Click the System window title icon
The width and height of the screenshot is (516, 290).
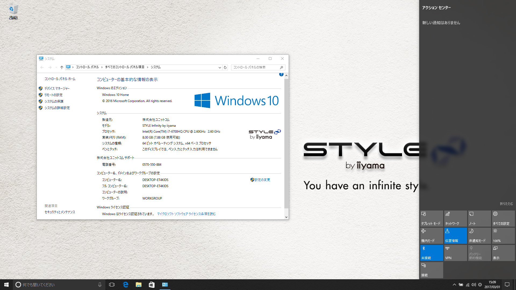[41, 59]
